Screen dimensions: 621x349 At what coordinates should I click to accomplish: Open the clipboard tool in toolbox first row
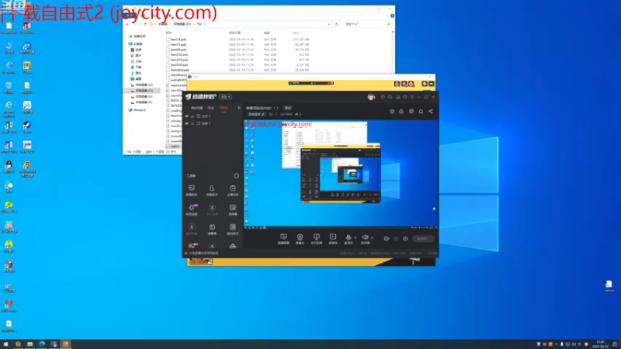pos(233,190)
